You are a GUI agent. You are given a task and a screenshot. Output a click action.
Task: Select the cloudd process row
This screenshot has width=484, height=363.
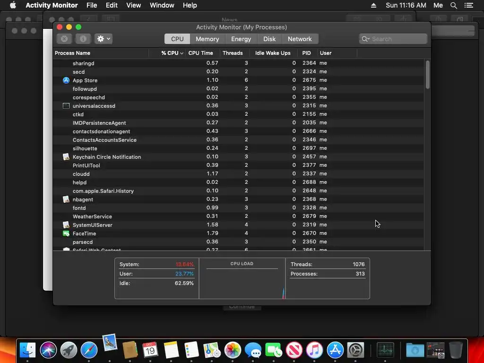(239, 174)
